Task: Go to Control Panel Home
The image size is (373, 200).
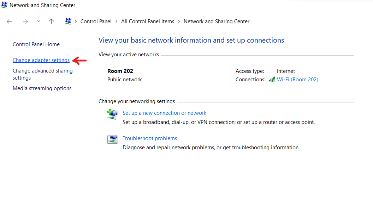Action: pos(36,44)
